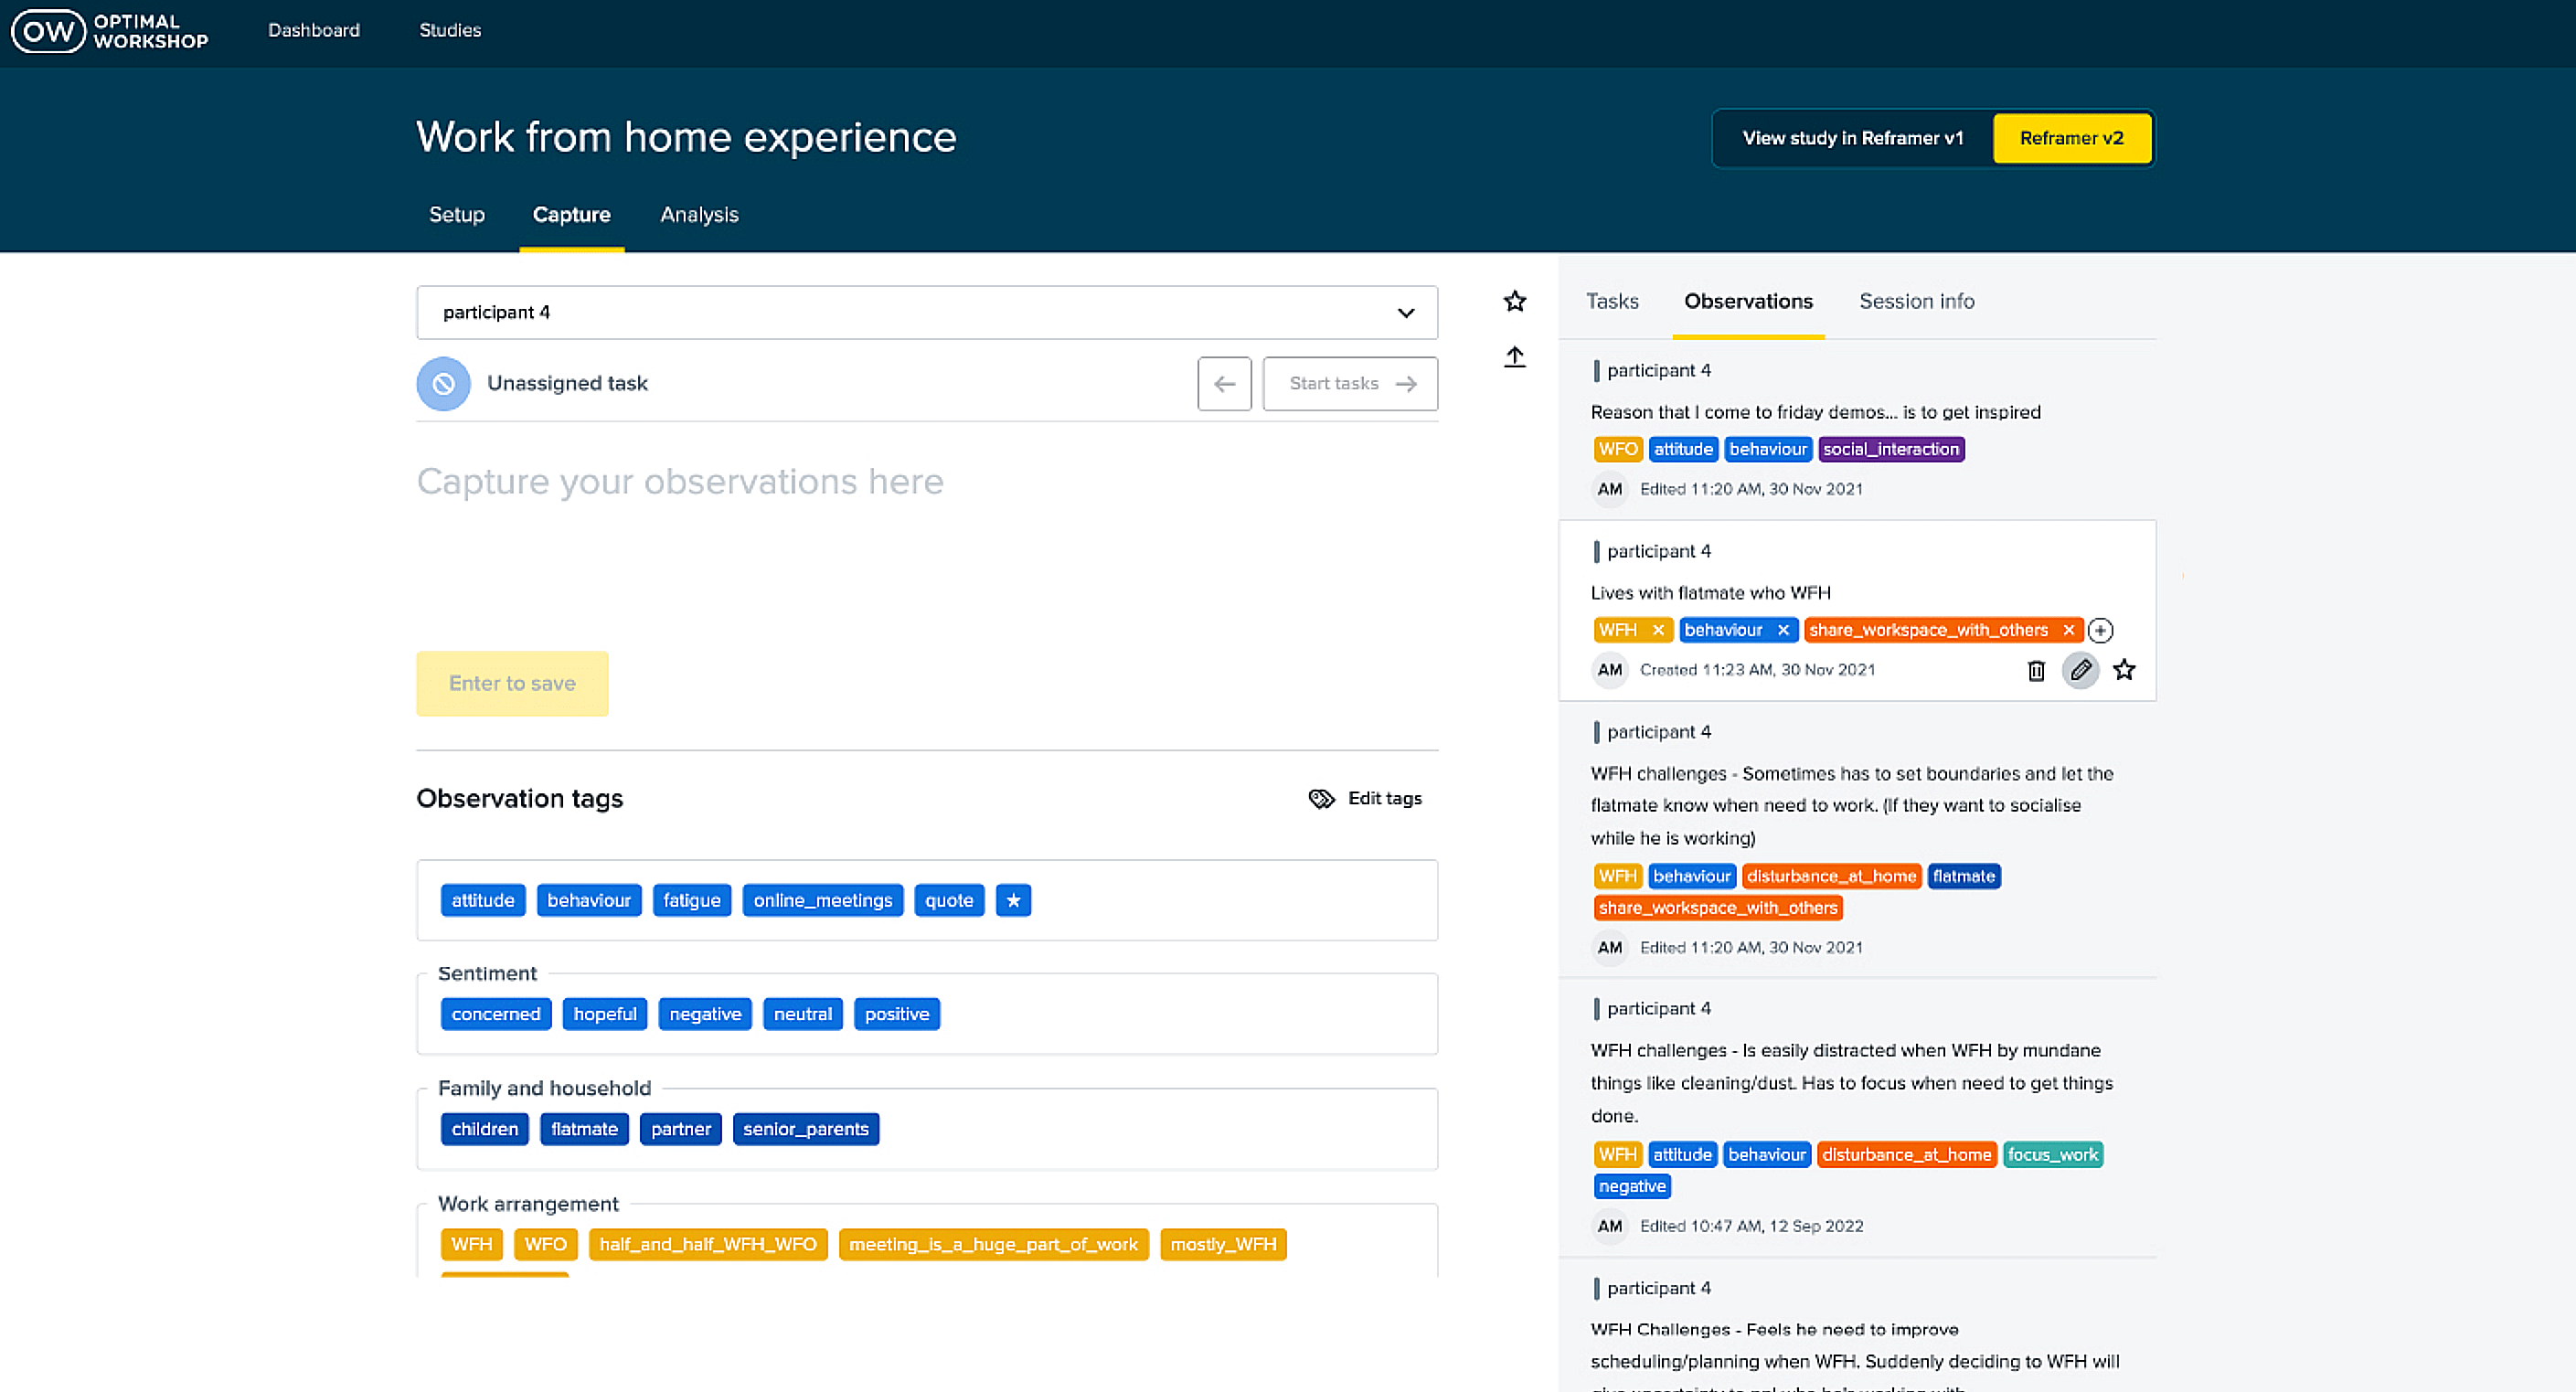Toggle the neutral sentiment tag

point(803,1015)
